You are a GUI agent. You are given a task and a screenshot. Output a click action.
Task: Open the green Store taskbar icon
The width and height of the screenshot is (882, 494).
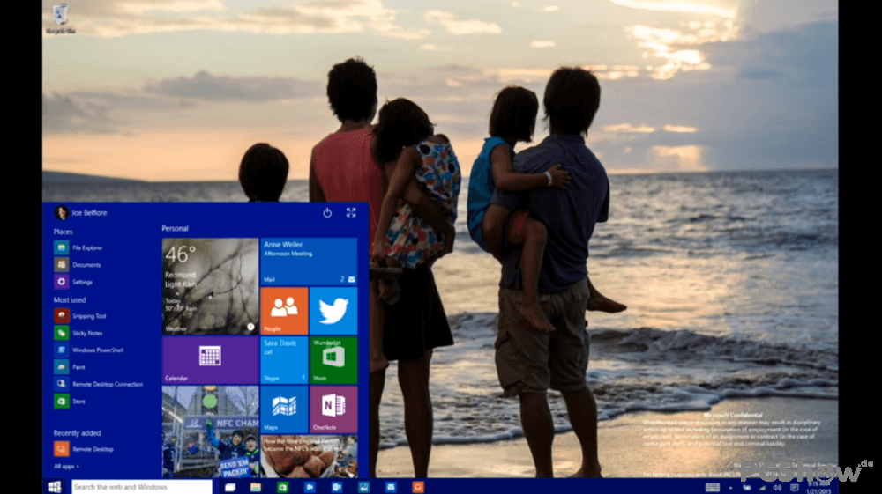pos(282,487)
